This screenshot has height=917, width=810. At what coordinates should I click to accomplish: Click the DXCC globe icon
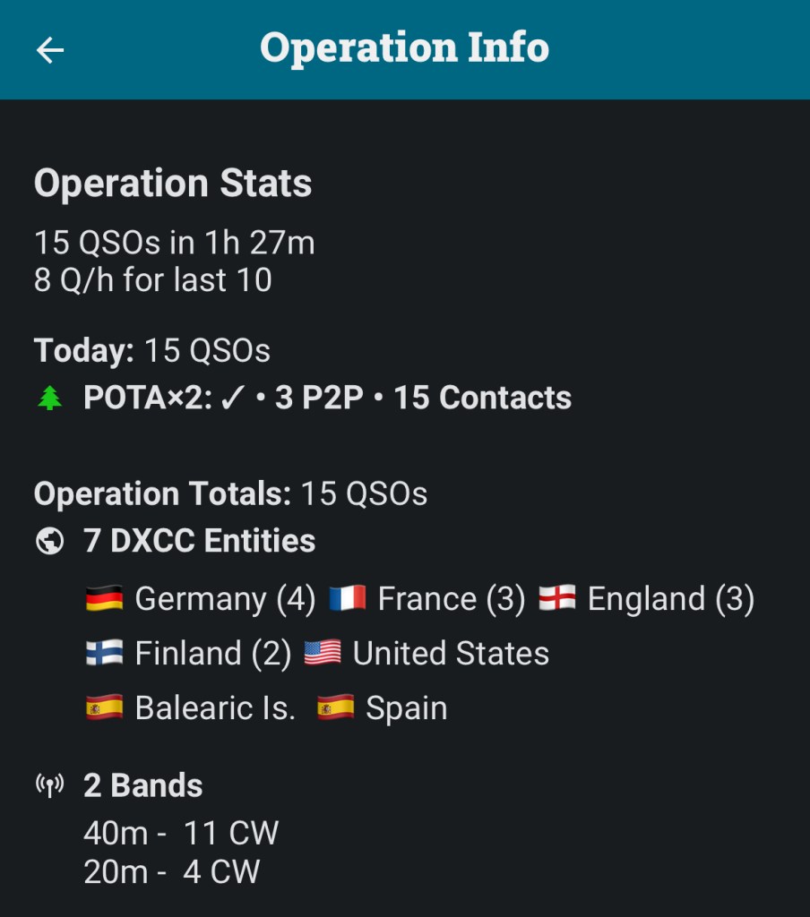coord(50,541)
